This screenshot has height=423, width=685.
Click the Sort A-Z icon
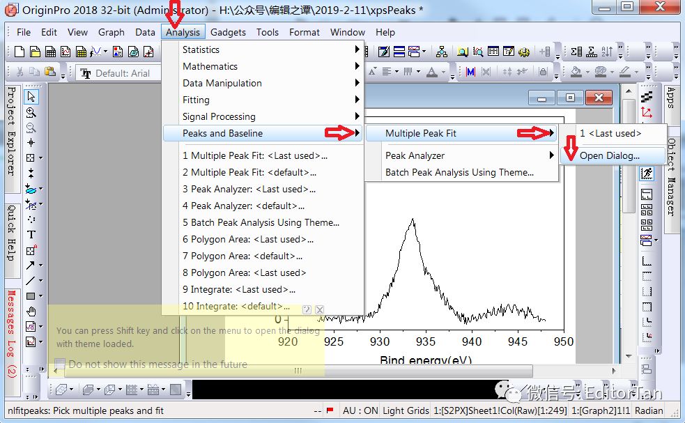(607, 52)
